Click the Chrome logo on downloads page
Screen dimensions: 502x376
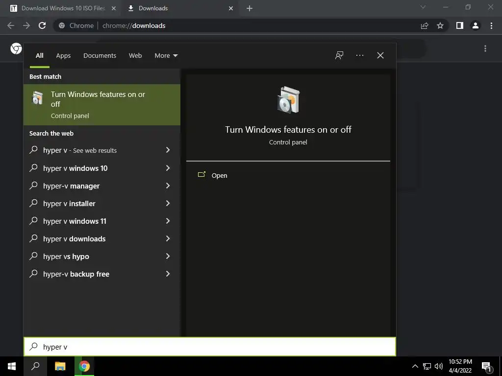pyautogui.click(x=16, y=48)
